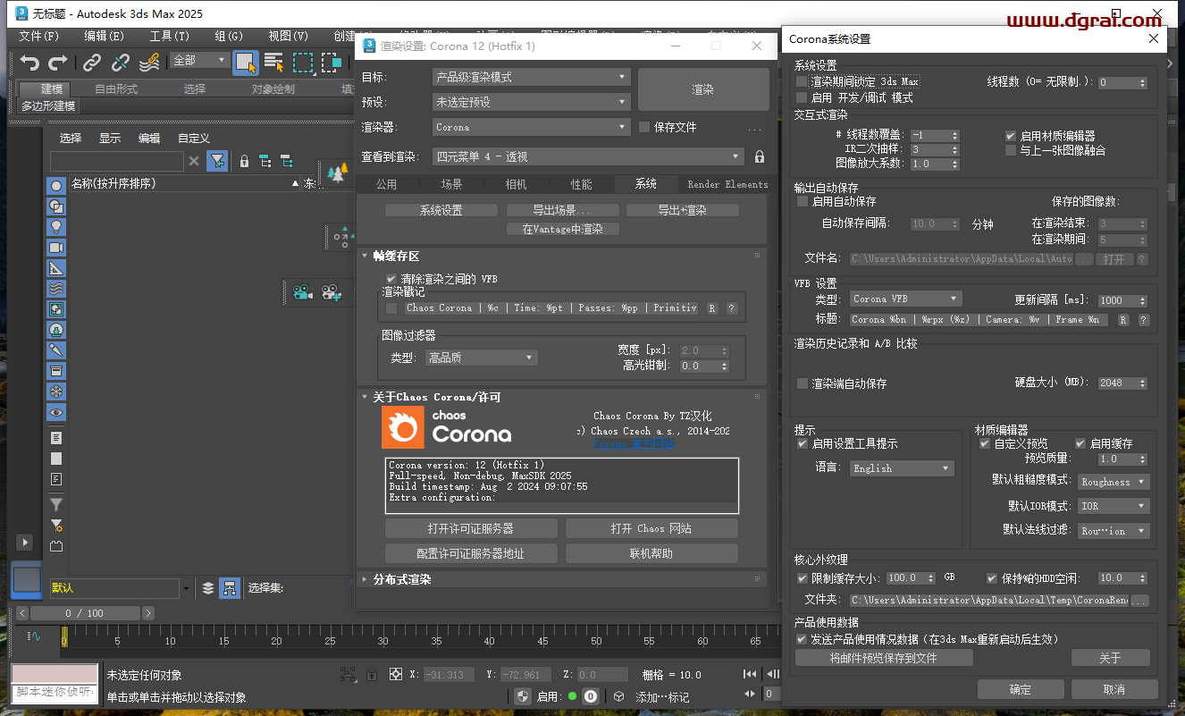
Task: Open the 语言 dropdown set to English
Action: point(901,468)
